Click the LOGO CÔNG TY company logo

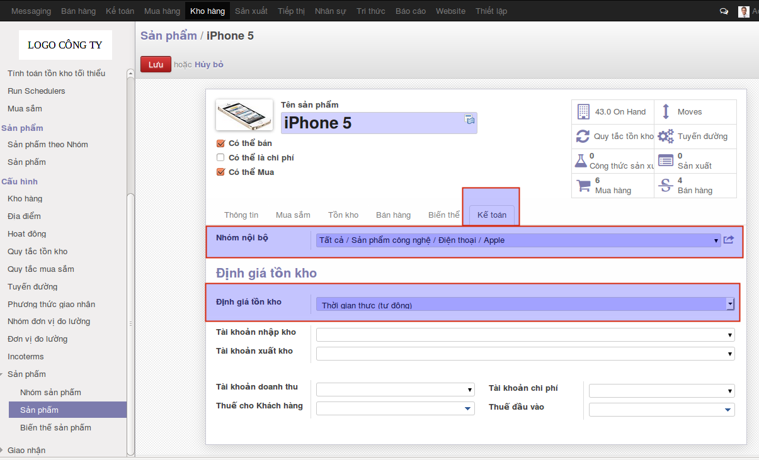66,45
